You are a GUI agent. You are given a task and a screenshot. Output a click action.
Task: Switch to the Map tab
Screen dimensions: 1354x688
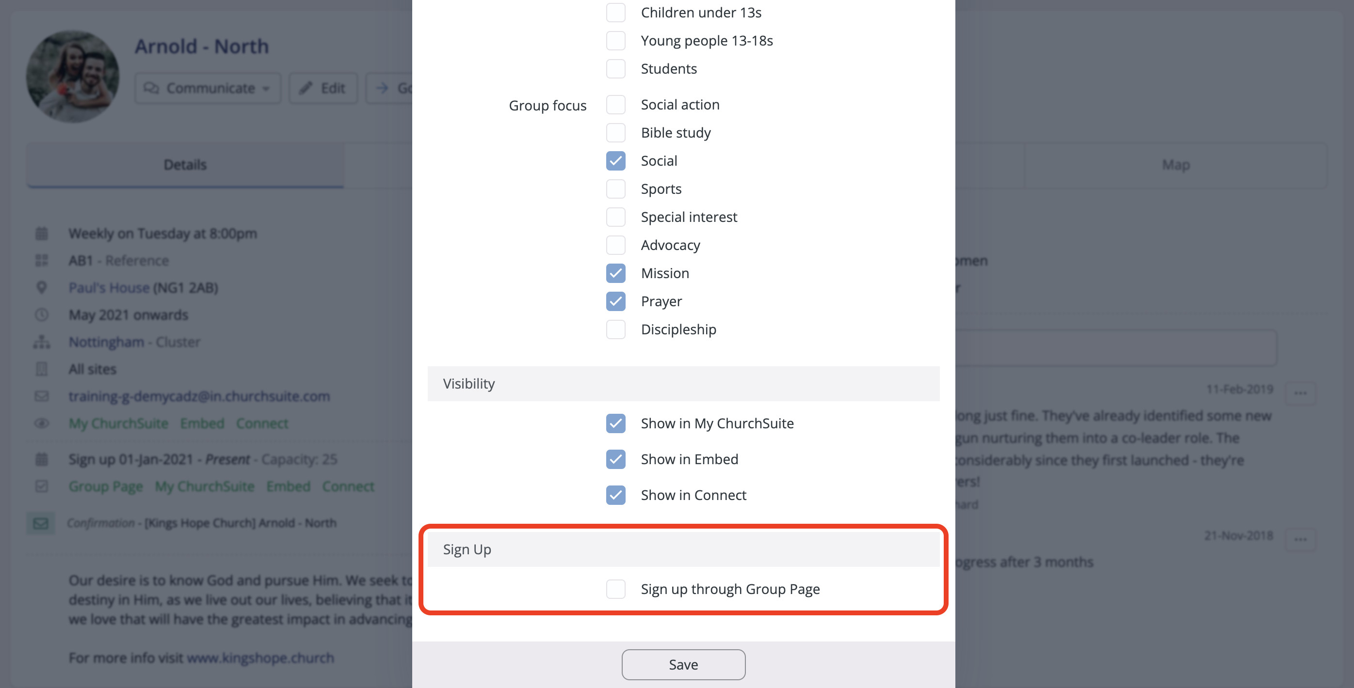pos(1176,164)
